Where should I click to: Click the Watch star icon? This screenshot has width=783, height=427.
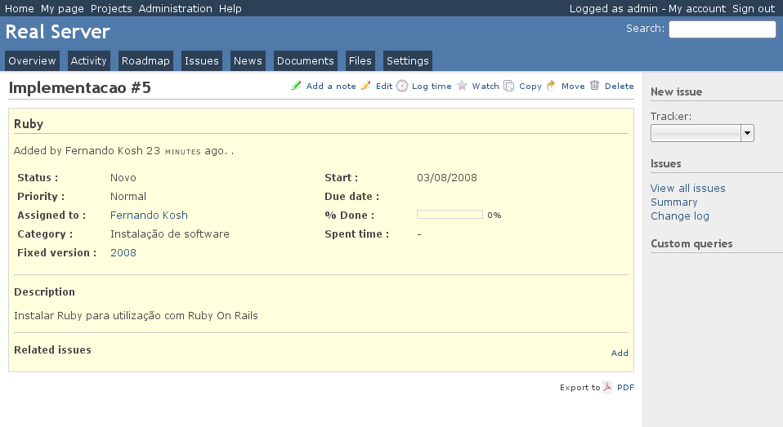click(463, 86)
